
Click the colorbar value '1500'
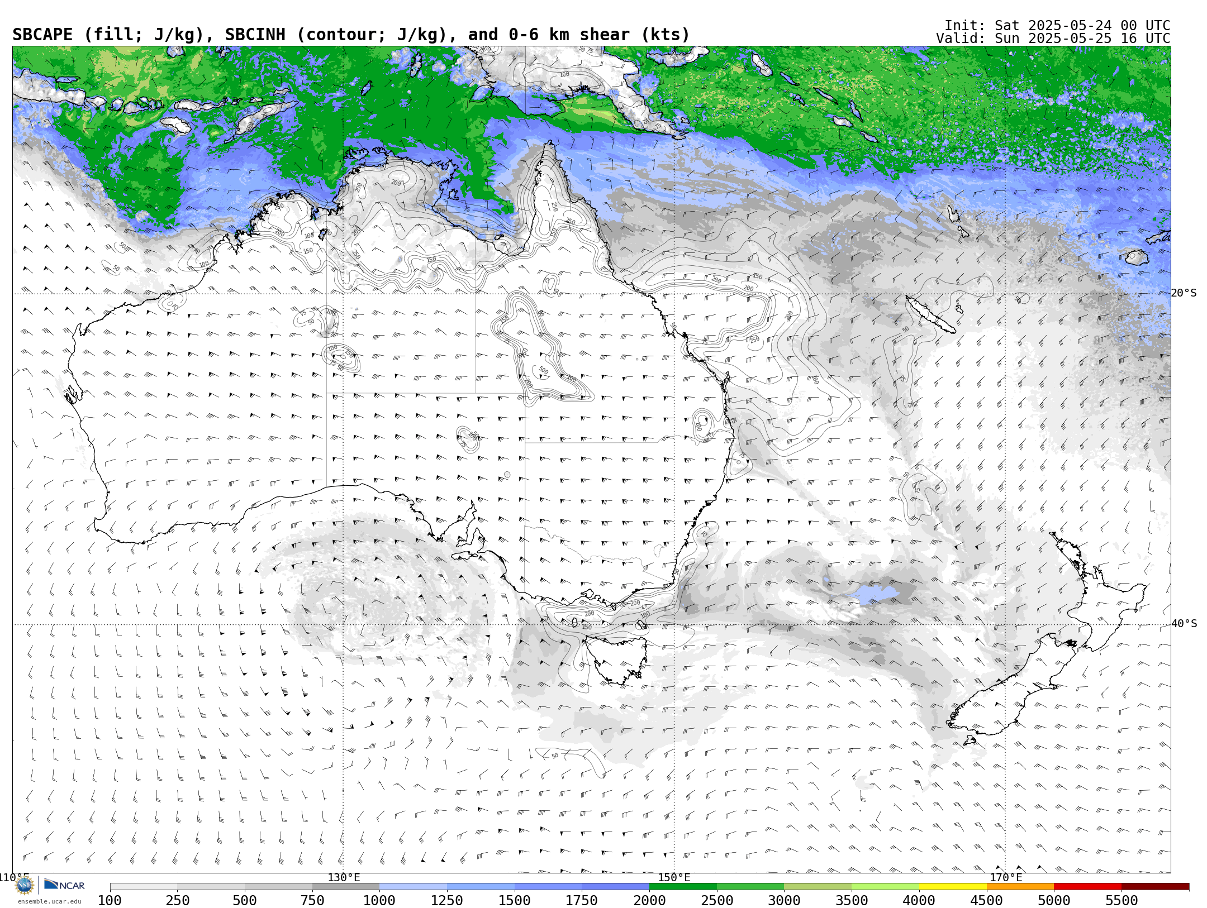point(515,900)
